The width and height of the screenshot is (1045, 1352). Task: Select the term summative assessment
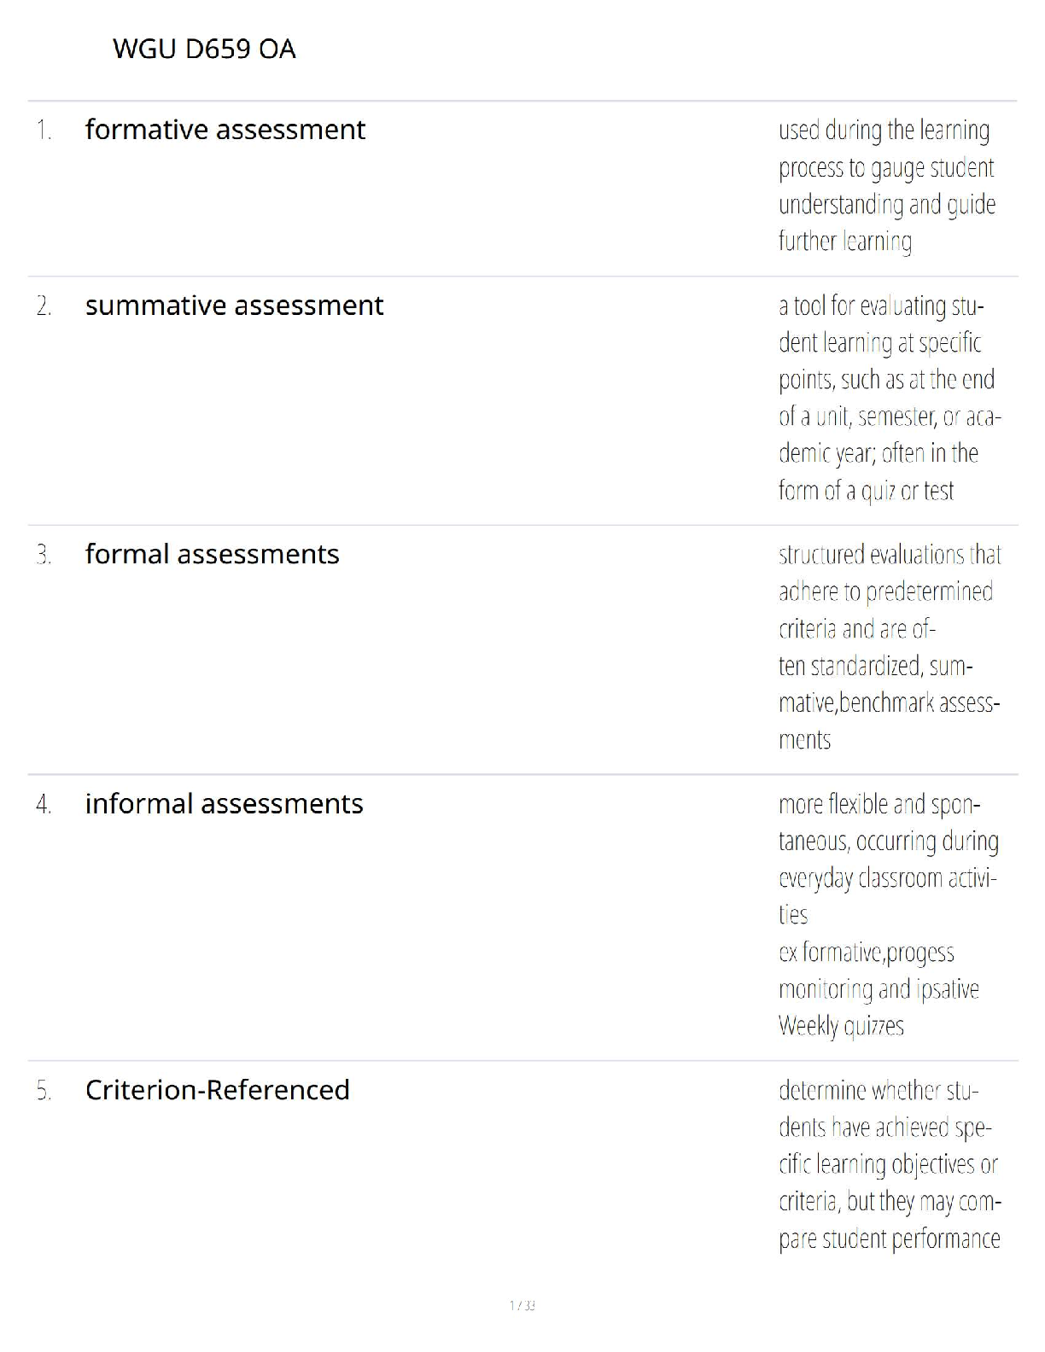click(x=235, y=306)
